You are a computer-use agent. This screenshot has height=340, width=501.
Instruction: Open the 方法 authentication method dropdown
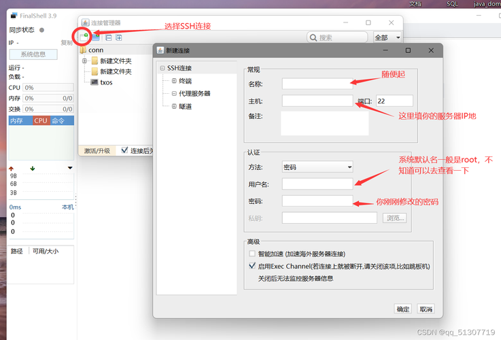[317, 167]
